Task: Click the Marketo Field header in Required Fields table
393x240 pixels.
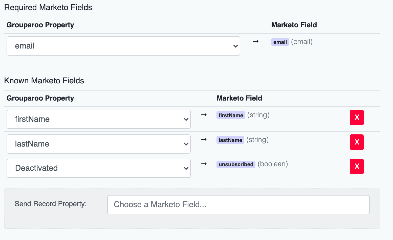Action: [x=294, y=25]
